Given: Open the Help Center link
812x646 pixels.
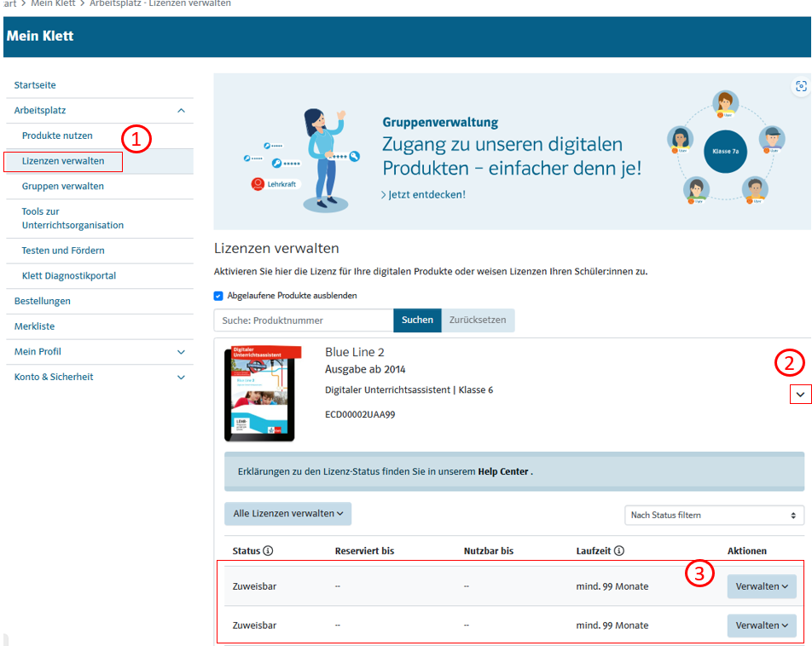Looking at the screenshot, I should pyautogui.click(x=503, y=471).
